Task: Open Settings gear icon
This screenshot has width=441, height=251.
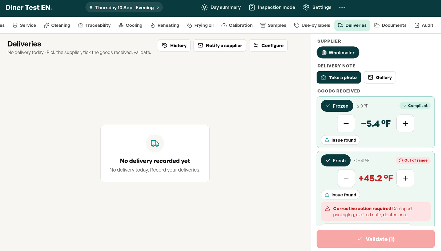Action: pos(306,7)
